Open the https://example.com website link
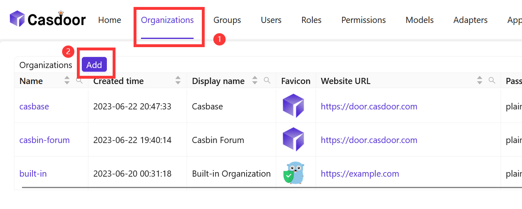Viewport: 522px width, 209px height. pyautogui.click(x=360, y=174)
